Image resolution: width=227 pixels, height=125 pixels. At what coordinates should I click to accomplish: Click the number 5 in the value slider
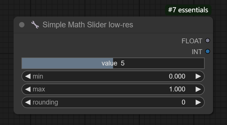point(123,63)
